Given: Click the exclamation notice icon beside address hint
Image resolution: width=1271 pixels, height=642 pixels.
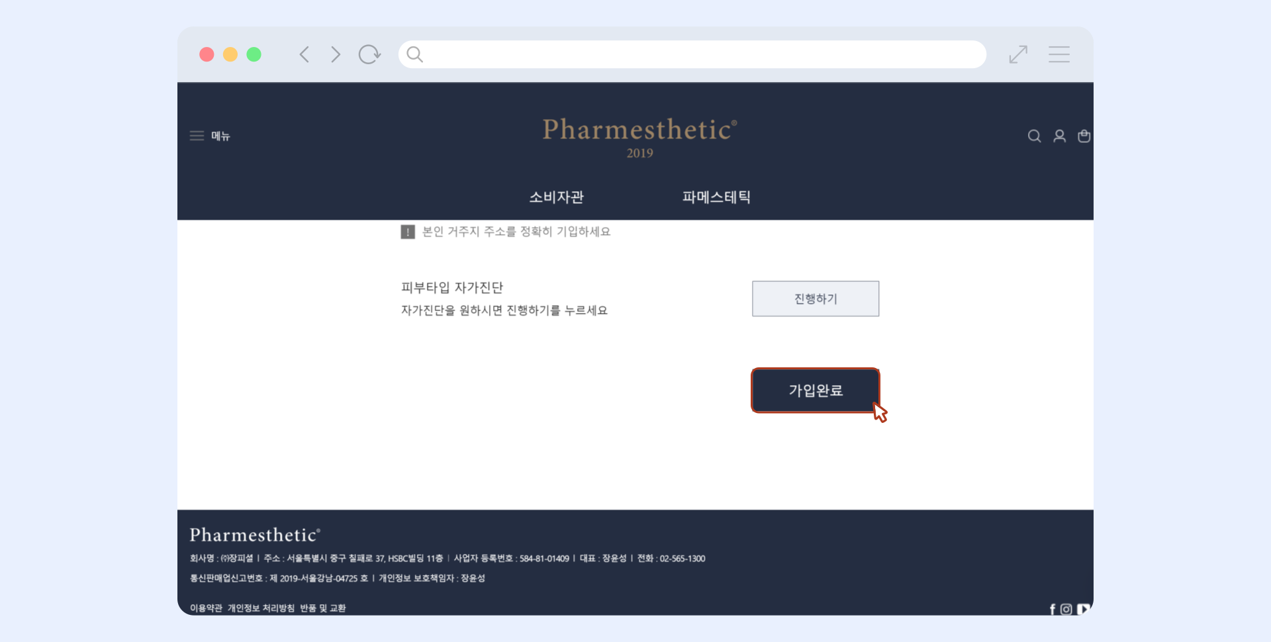Looking at the screenshot, I should pyautogui.click(x=408, y=232).
